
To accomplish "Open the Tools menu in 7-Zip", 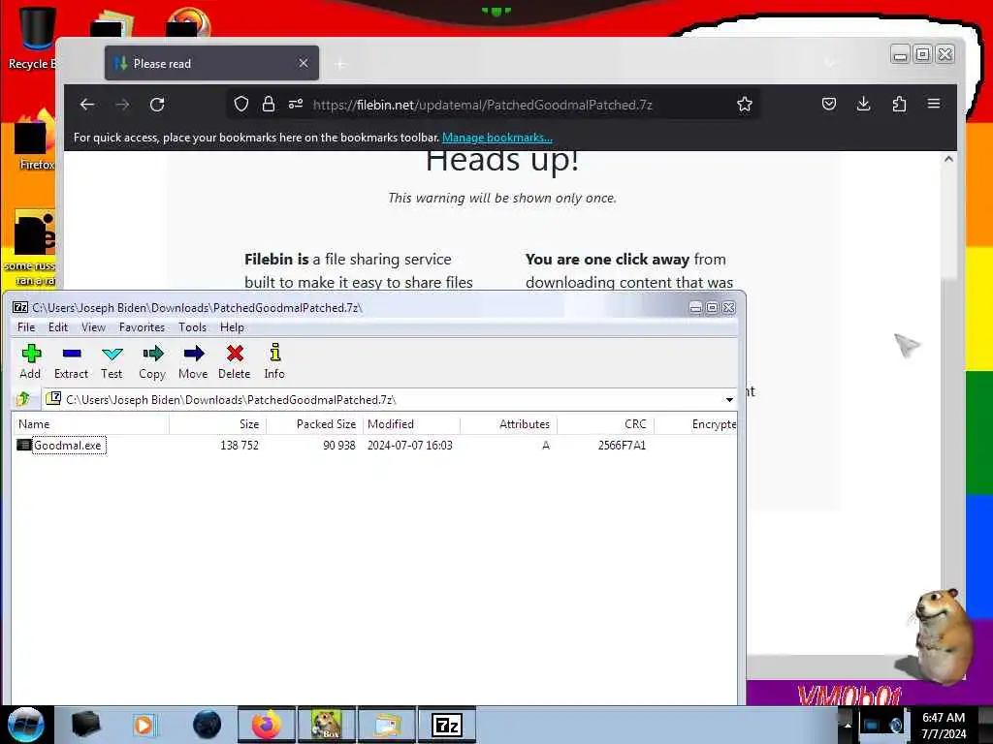I will [192, 327].
